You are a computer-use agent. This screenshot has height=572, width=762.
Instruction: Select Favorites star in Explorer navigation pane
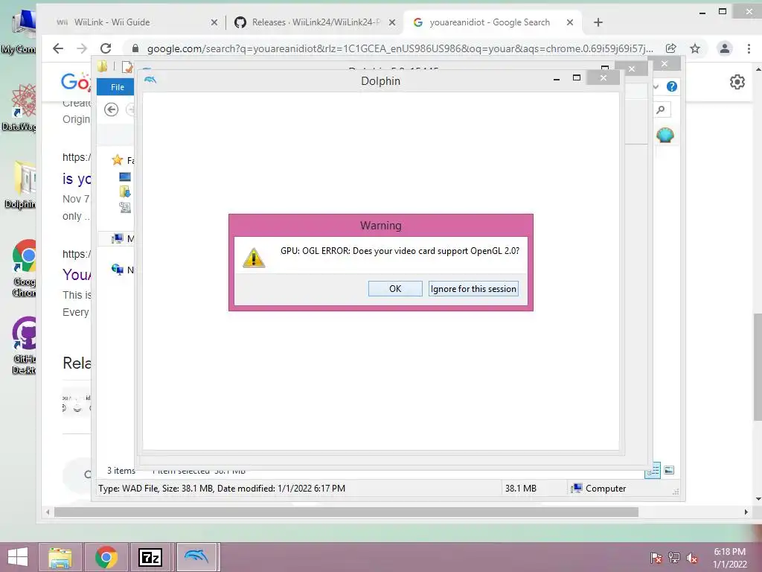point(117,159)
